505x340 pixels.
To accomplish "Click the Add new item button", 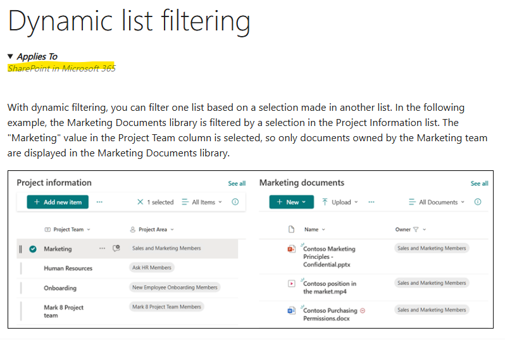I will point(58,202).
